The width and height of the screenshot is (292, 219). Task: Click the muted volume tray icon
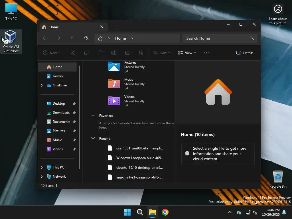tap(255, 212)
